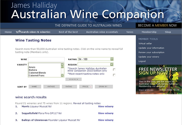Click Renew your subscription link
Image resolution: width=182 pixels, height=125 pixels.
pos(151,52)
